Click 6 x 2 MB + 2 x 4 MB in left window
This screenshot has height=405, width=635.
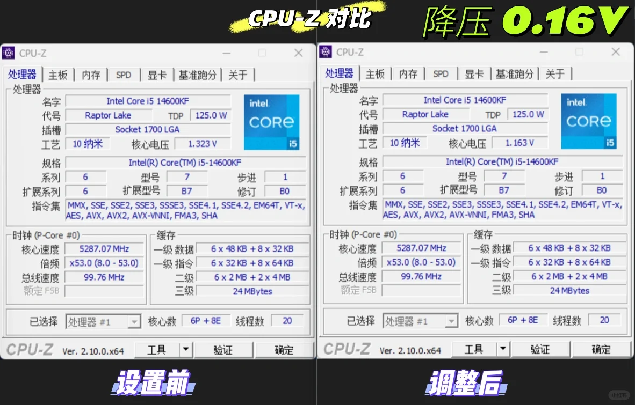click(252, 277)
